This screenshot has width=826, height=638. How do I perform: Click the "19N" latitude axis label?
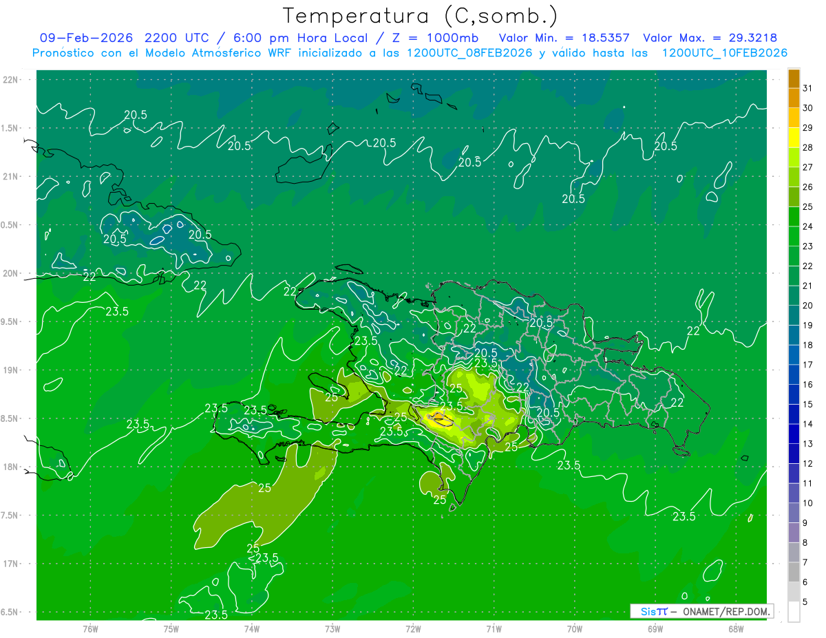click(10, 370)
